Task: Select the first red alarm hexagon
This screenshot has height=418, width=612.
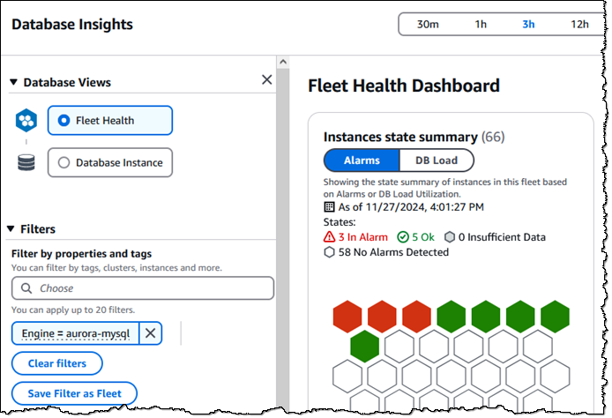Action: [x=347, y=317]
